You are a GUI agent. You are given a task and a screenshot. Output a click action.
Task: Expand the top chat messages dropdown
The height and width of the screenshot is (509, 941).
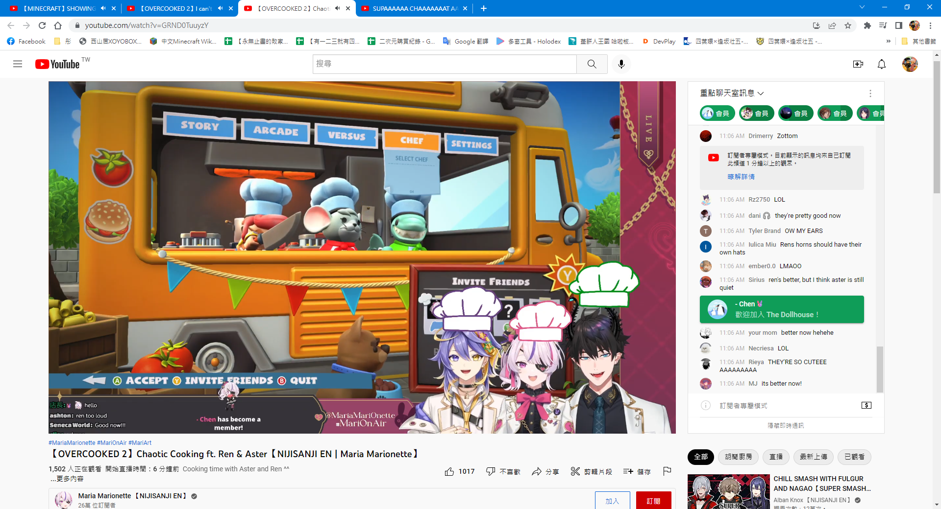click(732, 93)
